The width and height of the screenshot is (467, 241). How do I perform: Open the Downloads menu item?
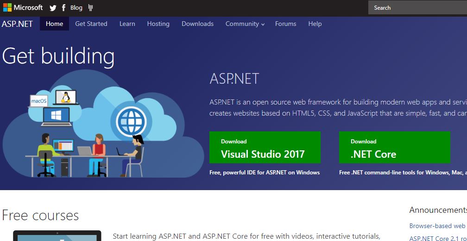[x=197, y=24]
